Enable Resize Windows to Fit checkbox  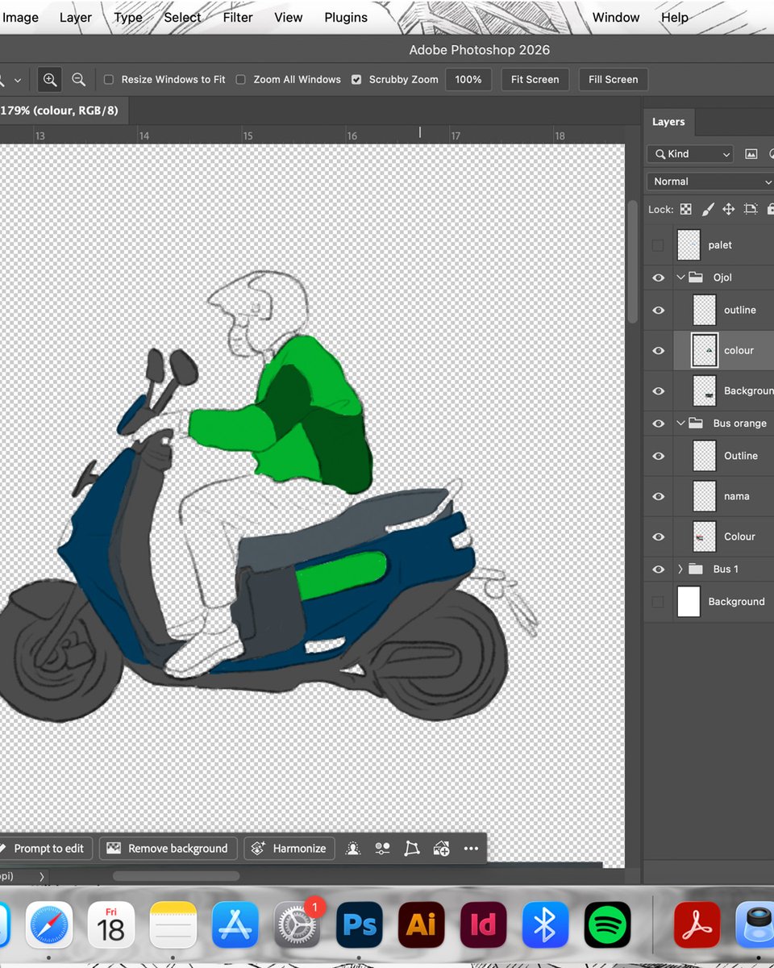coord(109,79)
